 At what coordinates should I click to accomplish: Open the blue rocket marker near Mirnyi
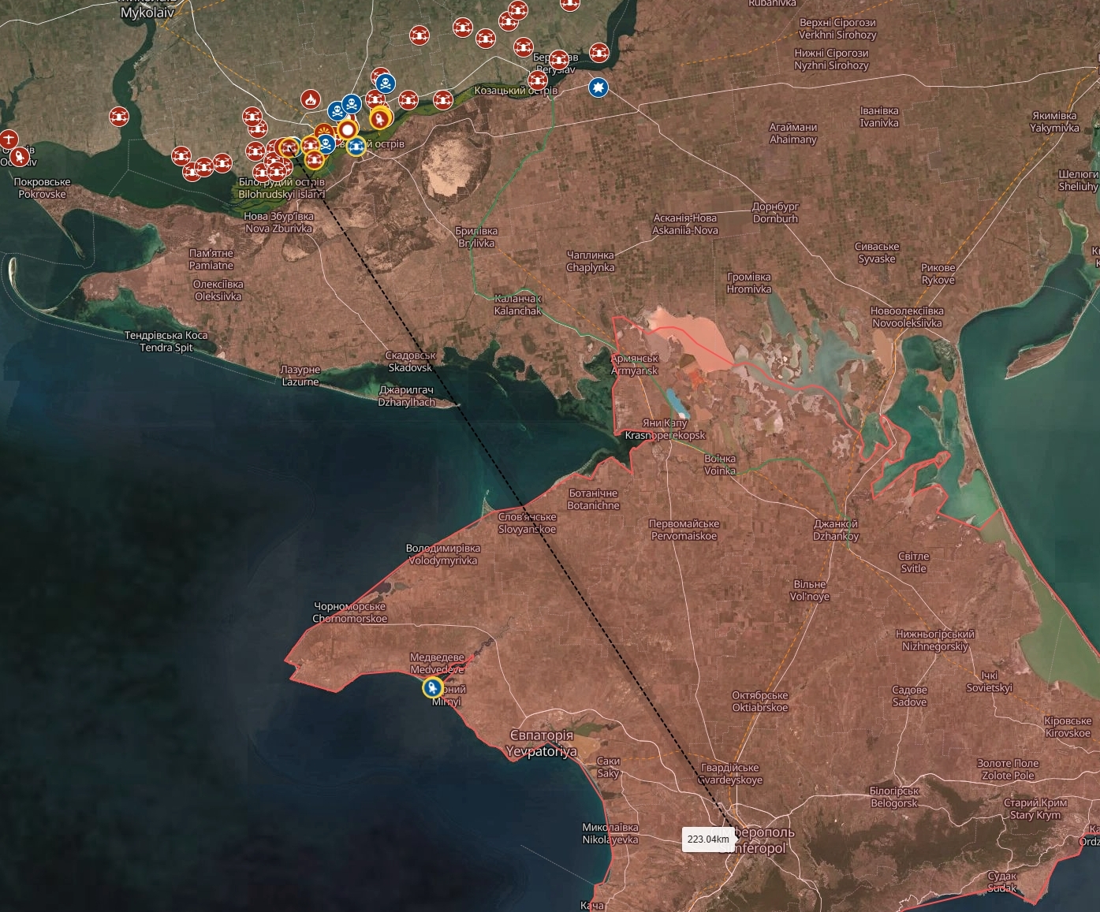(433, 687)
